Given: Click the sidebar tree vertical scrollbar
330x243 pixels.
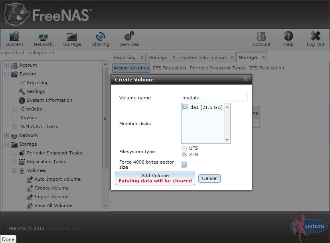Looking at the screenshot, I should click(105, 119).
